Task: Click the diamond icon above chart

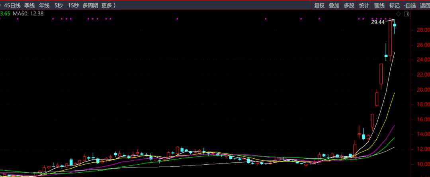Action: pyautogui.click(x=399, y=14)
